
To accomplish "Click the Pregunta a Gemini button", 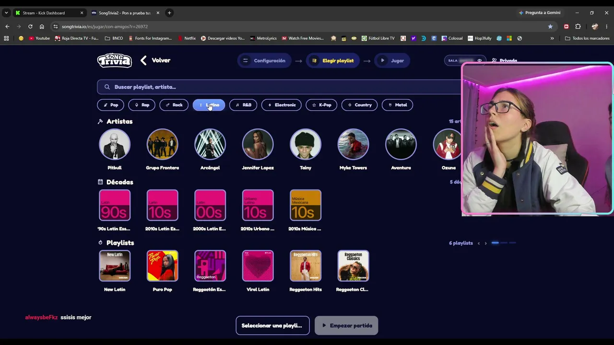I will tap(539, 13).
